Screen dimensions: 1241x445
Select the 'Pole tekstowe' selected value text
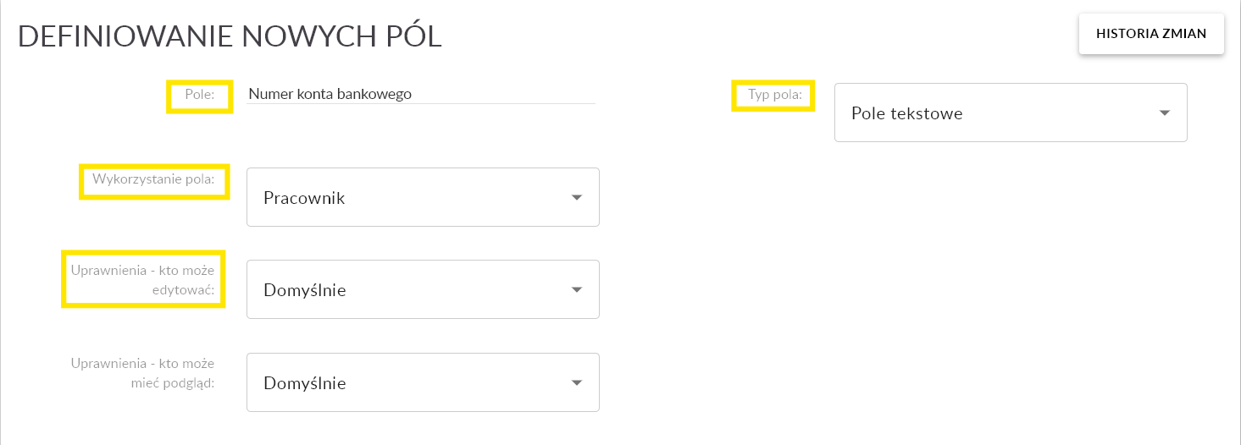pos(906,113)
